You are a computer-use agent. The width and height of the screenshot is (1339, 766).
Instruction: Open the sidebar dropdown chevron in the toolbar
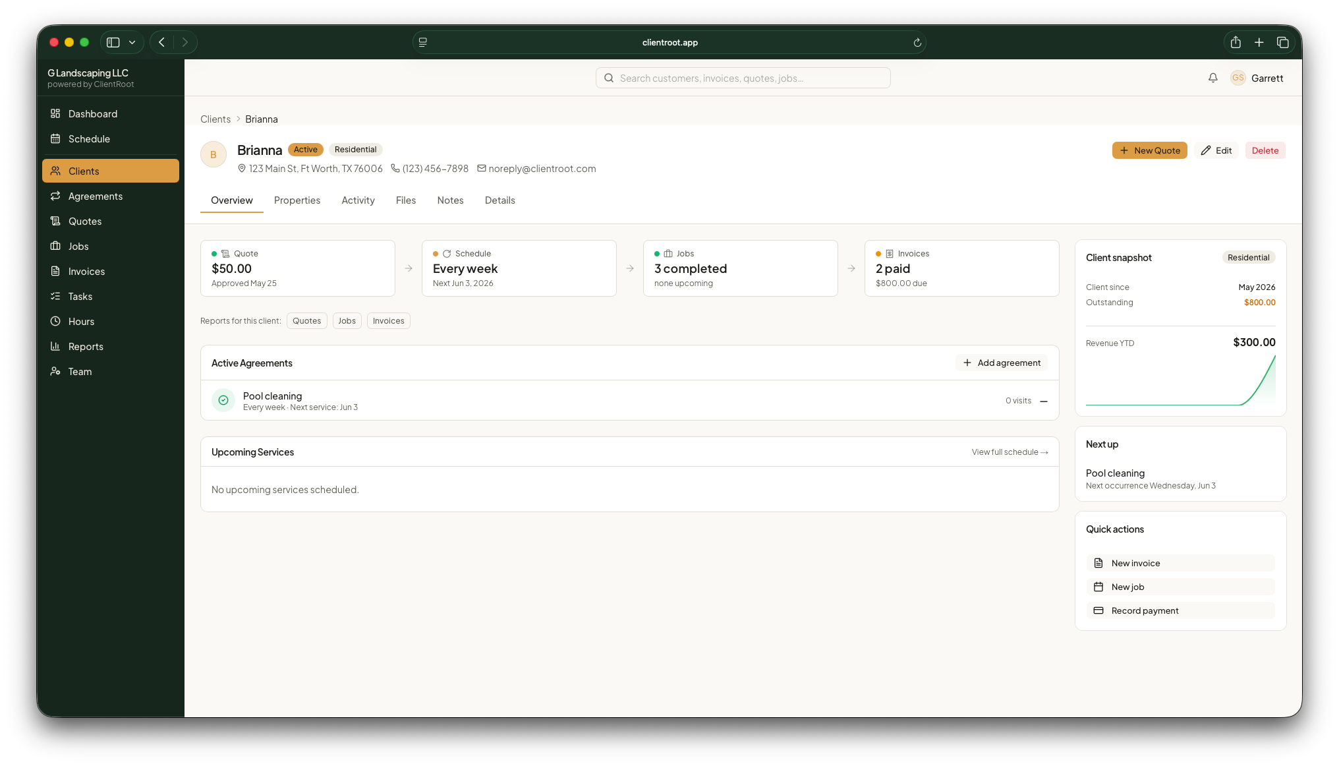[x=132, y=42]
